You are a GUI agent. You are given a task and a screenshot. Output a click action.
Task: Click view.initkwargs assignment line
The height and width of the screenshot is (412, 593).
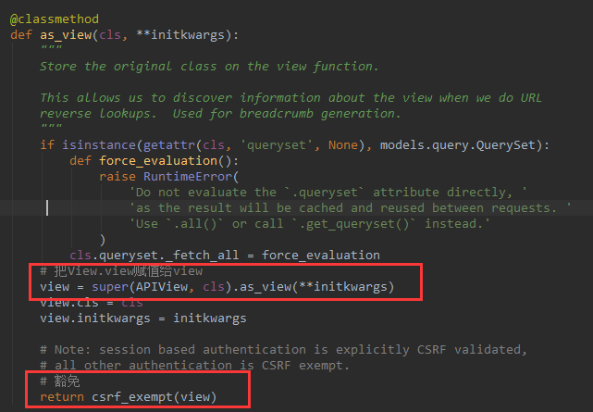point(143,318)
